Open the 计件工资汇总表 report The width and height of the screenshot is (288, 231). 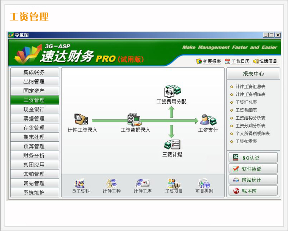pyautogui.click(x=250, y=87)
